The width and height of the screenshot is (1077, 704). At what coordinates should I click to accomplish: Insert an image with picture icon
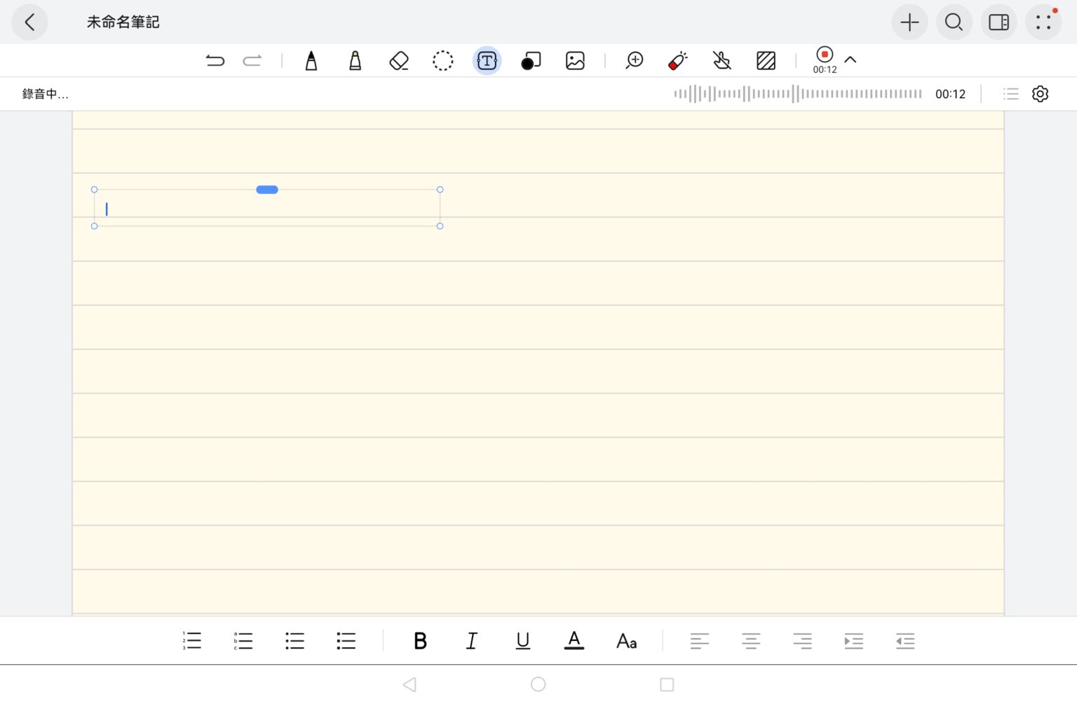point(575,61)
